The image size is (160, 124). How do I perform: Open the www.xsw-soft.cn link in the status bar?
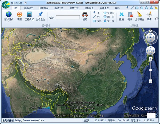[30, 121]
